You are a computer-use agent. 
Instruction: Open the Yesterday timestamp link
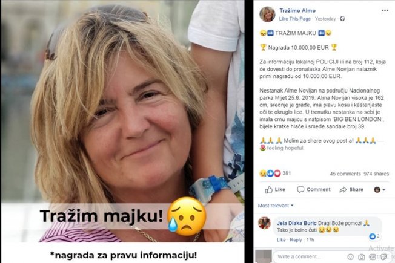click(x=325, y=19)
